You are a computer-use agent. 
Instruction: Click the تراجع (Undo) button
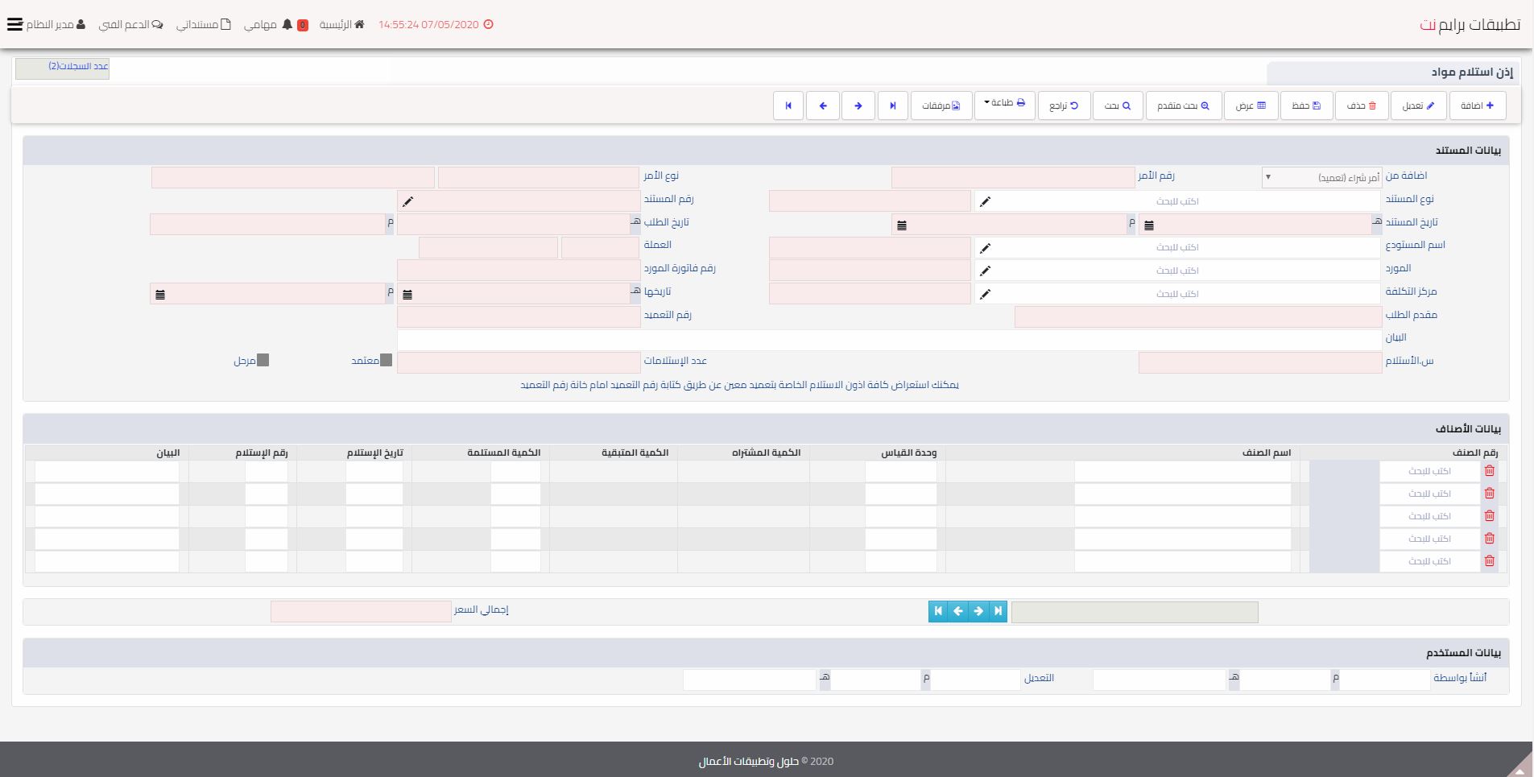pyautogui.click(x=1064, y=105)
